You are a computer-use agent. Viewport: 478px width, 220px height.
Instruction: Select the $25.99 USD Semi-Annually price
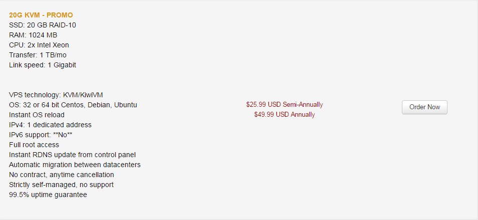284,105
